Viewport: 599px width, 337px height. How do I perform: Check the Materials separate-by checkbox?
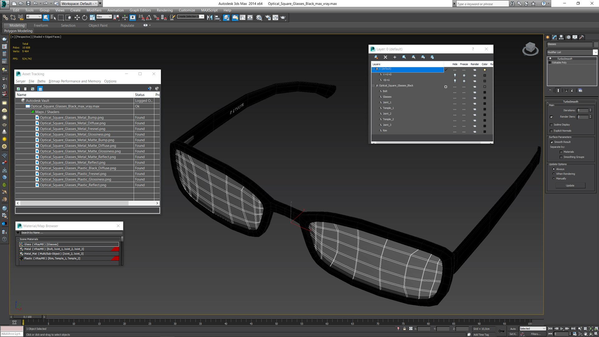pyautogui.click(x=561, y=152)
